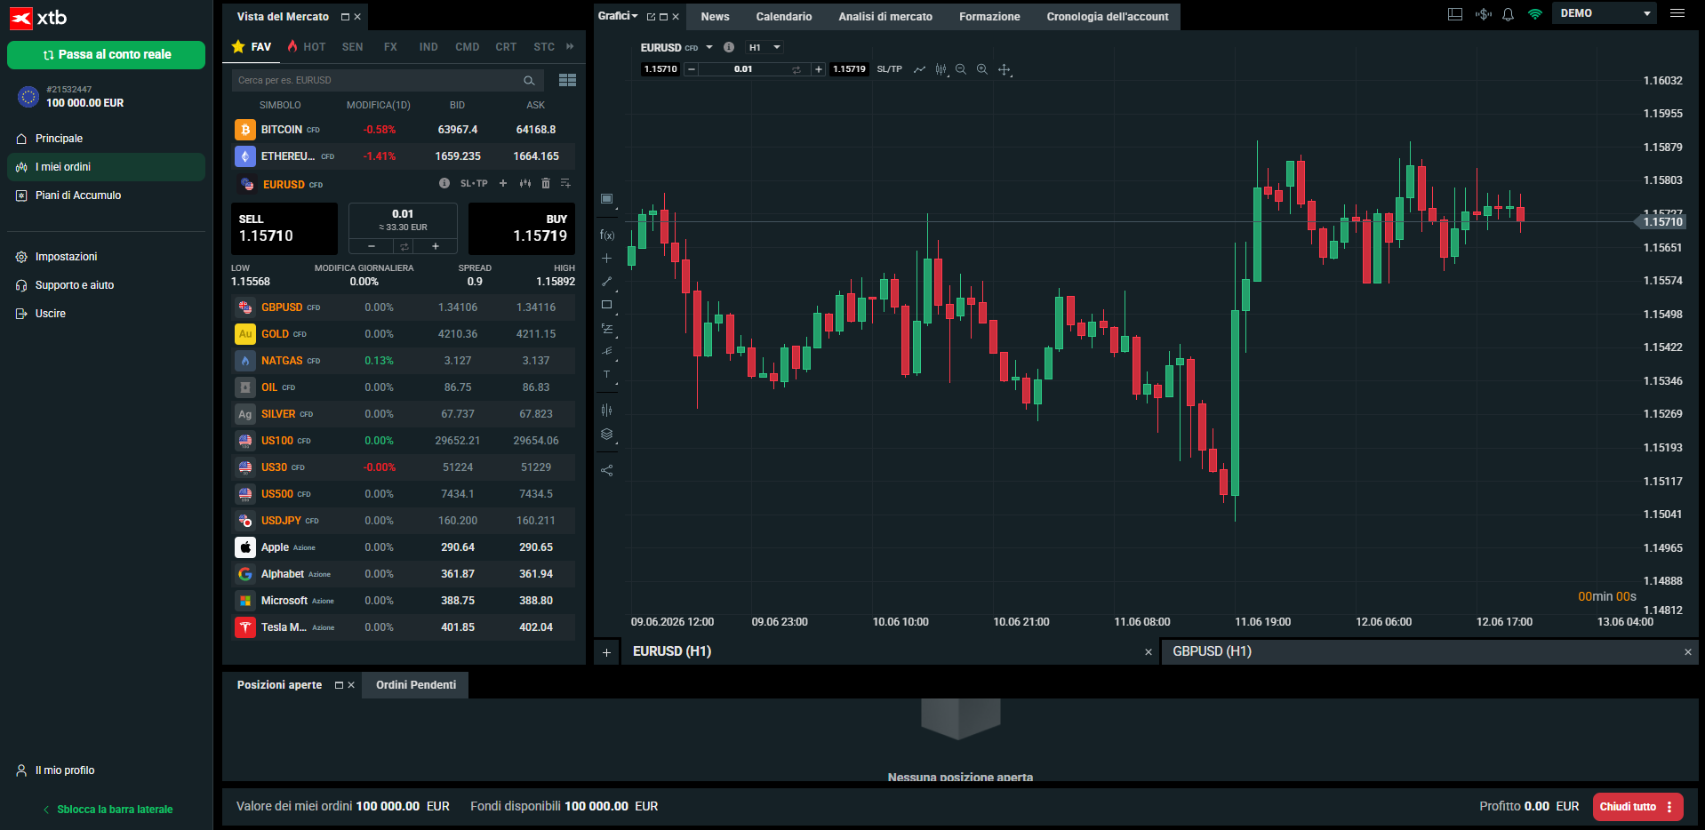Open the Analisi di mercato tab
The width and height of the screenshot is (1705, 830).
click(x=885, y=17)
